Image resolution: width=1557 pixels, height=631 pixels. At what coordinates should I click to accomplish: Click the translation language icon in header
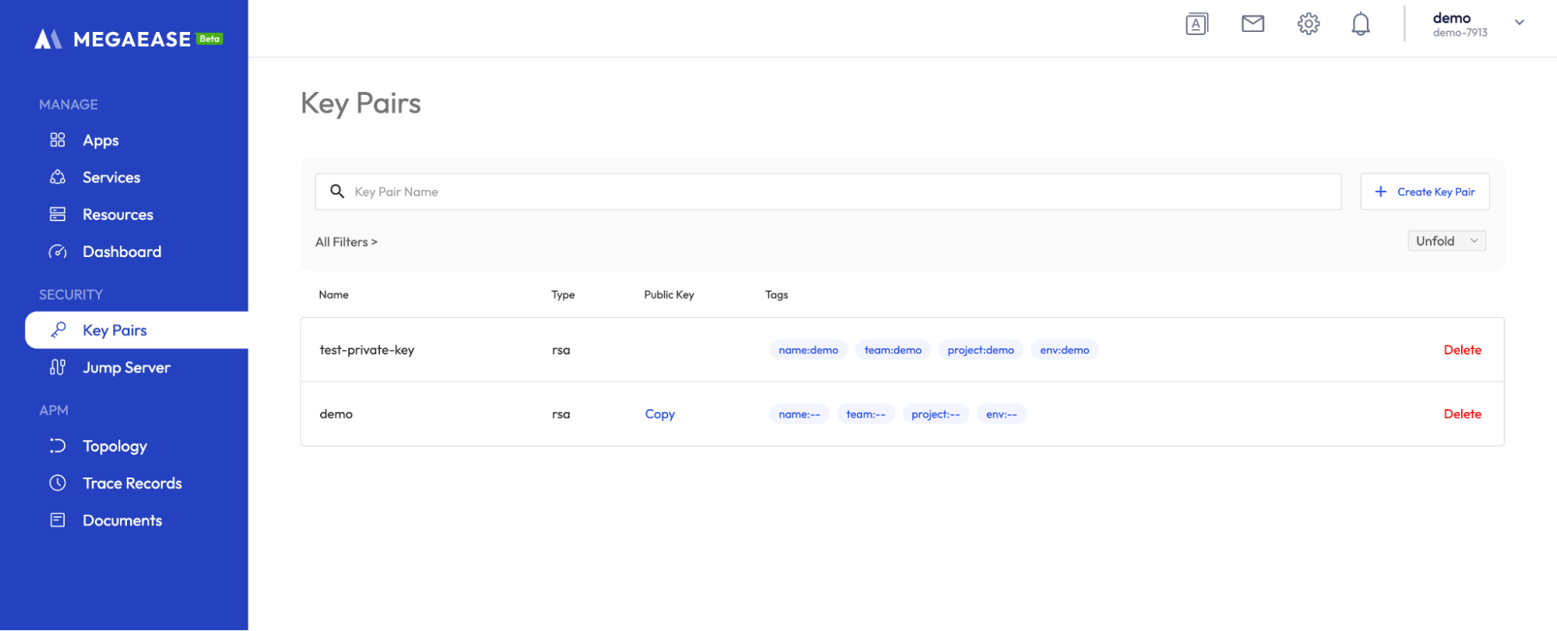(x=1196, y=24)
